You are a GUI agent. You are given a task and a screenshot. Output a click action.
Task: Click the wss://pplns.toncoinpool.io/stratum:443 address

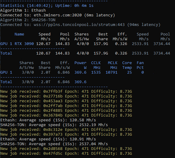(x=79, y=25)
